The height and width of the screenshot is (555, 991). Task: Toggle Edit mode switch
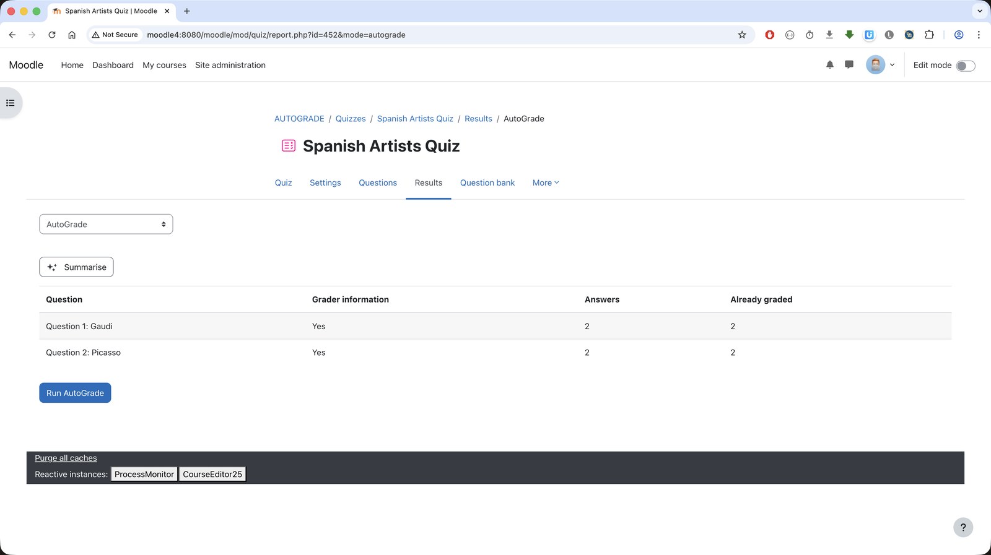(965, 66)
